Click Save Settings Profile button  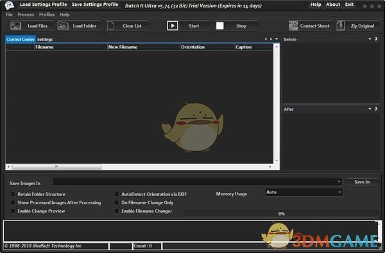(x=95, y=4)
